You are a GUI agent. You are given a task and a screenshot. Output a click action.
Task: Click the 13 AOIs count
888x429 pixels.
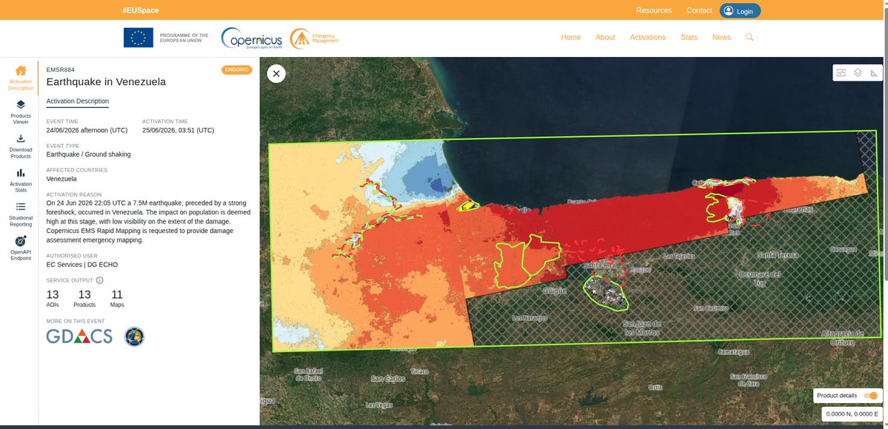tap(53, 298)
